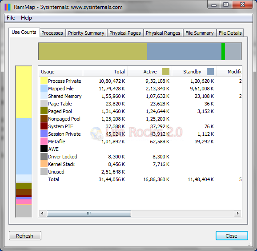Open the Help menu

tap(26, 18)
